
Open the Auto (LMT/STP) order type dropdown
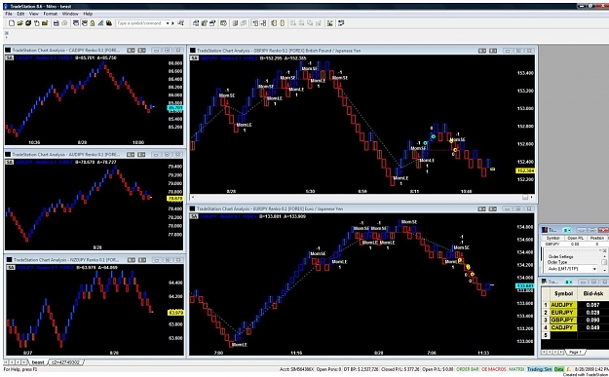pos(594,269)
